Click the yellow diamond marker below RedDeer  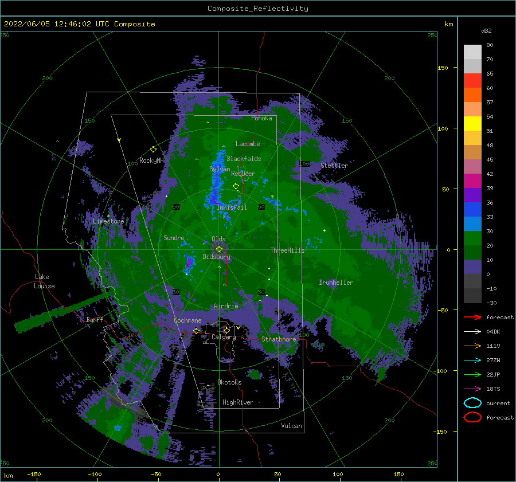coord(236,186)
